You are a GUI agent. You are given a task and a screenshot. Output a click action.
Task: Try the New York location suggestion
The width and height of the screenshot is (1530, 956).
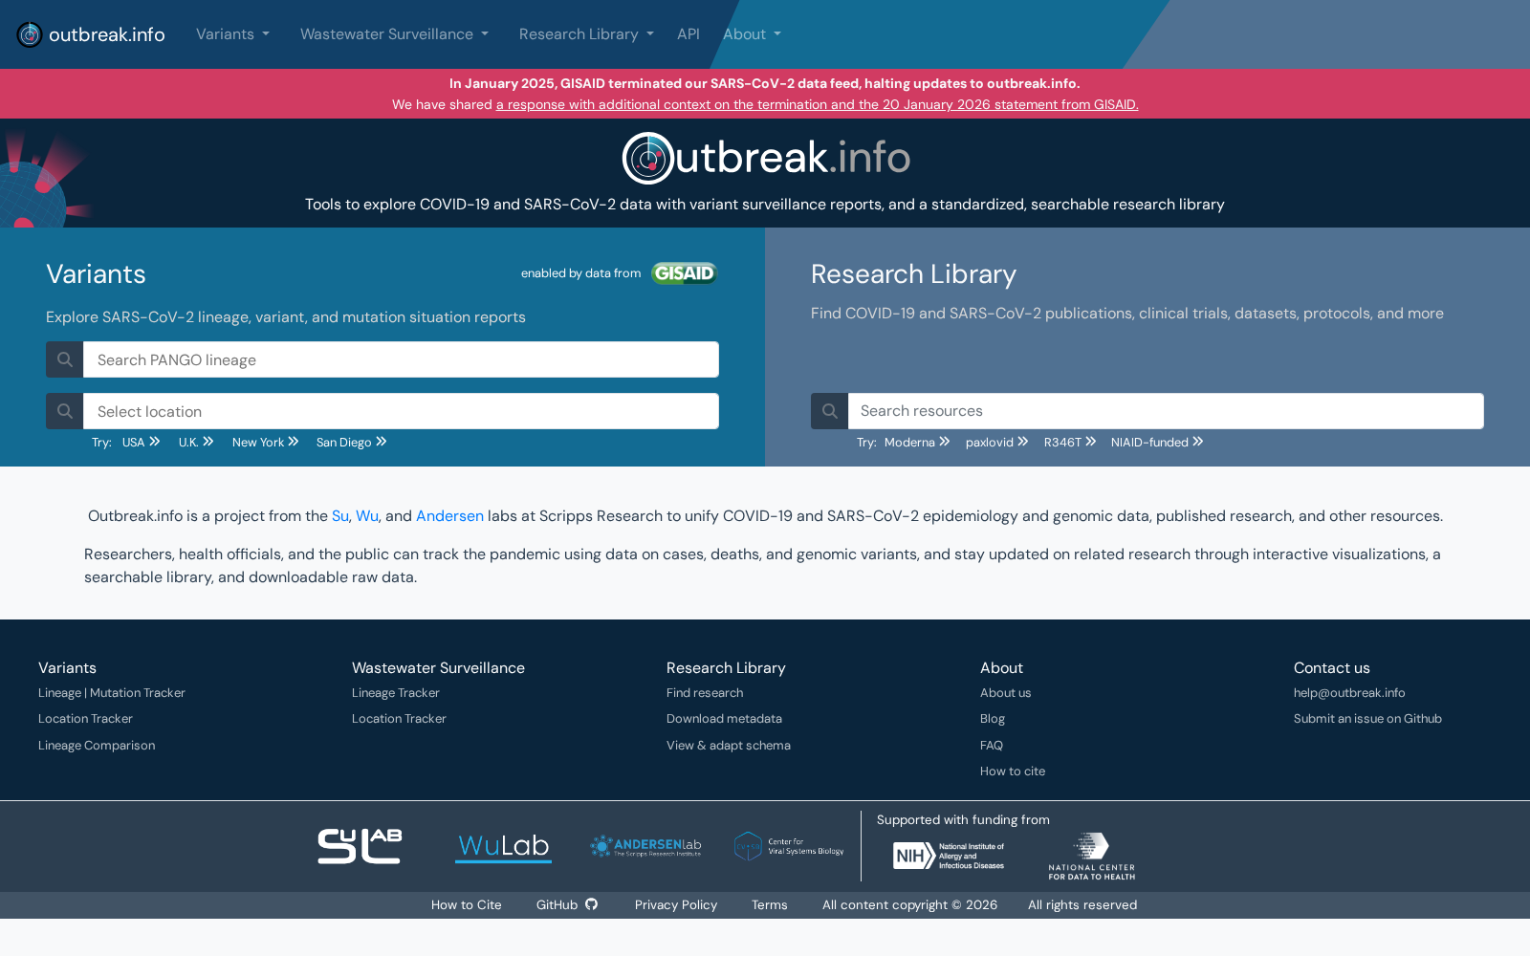click(266, 442)
